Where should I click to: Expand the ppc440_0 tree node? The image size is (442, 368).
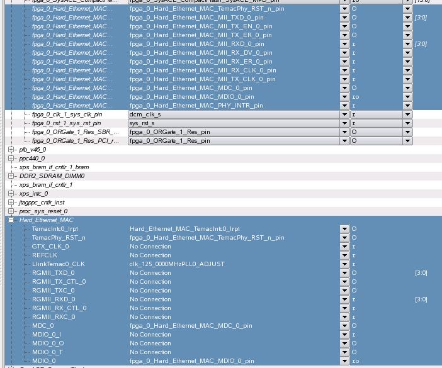[x=11, y=159]
